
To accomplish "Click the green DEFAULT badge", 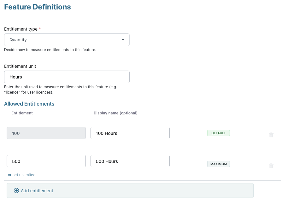I will pyautogui.click(x=218, y=133).
